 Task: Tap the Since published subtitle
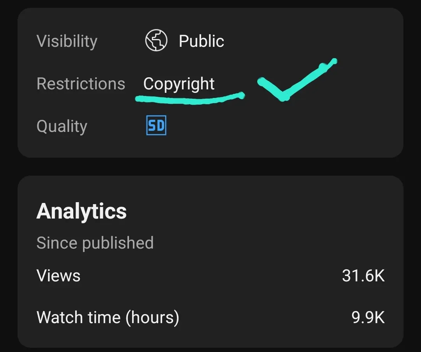click(x=95, y=243)
